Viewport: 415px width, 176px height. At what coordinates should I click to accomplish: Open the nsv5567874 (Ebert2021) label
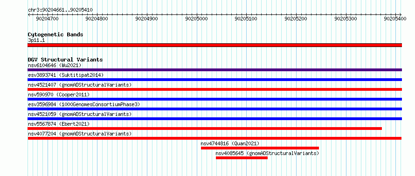pos(59,124)
